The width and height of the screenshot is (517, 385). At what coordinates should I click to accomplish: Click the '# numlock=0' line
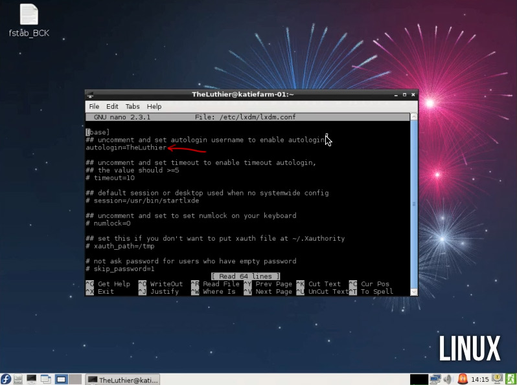pyautogui.click(x=108, y=223)
